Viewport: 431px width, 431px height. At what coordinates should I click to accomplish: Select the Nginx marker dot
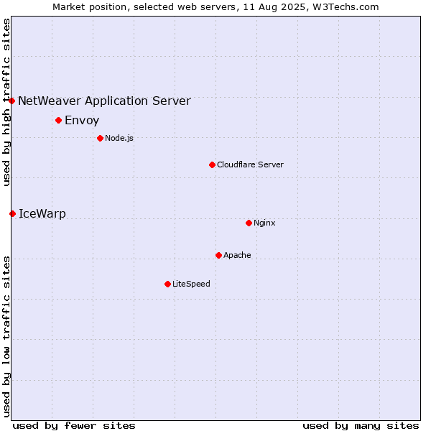[x=249, y=223]
